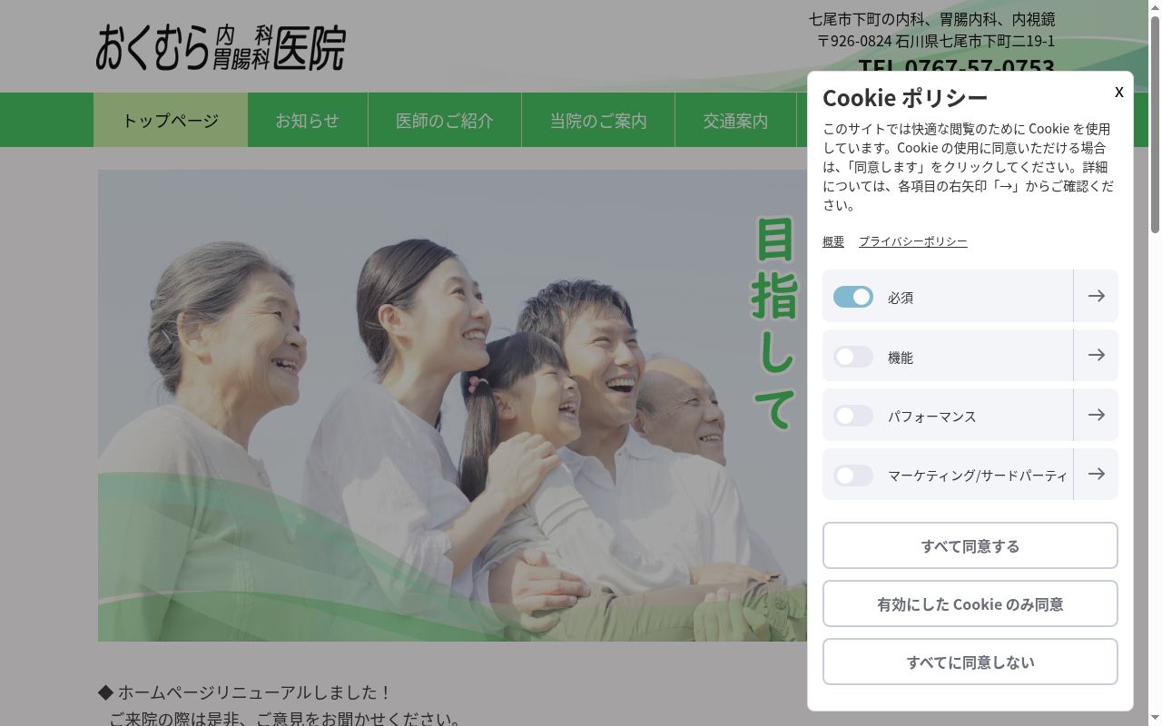Reject all cookies with すべてに同意しない
This screenshot has height=726, width=1162.
coord(970,662)
